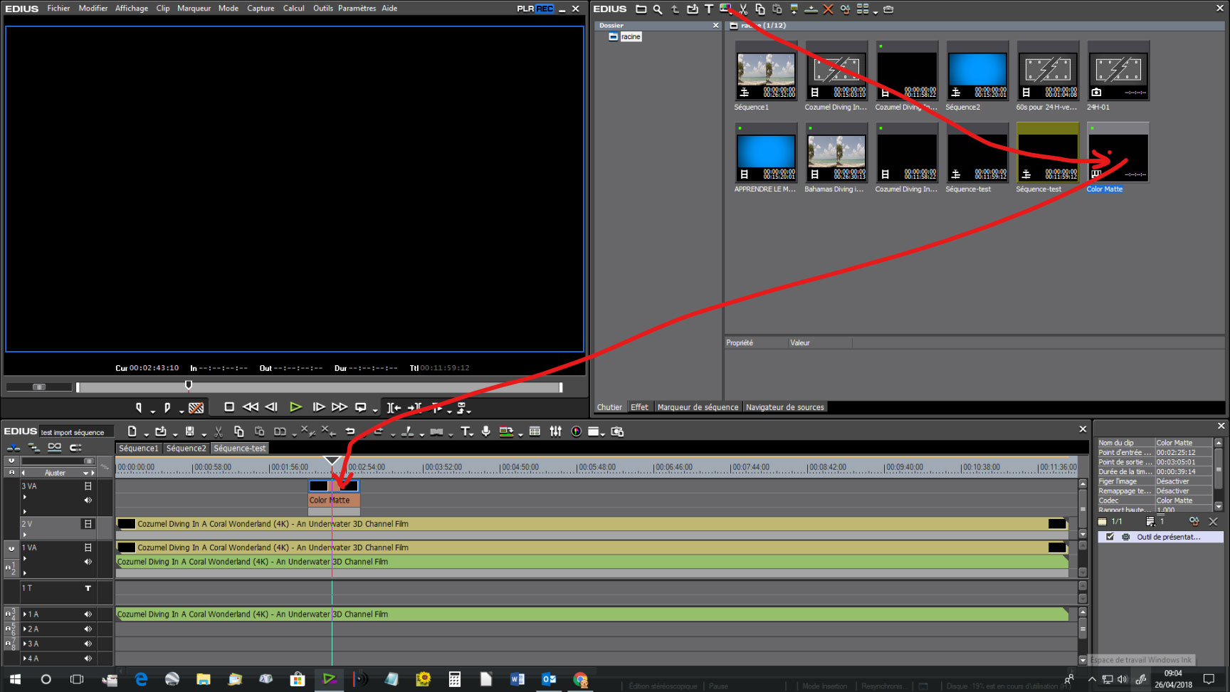Click the player position slider handle
This screenshot has width=1230, height=692.
click(x=189, y=385)
